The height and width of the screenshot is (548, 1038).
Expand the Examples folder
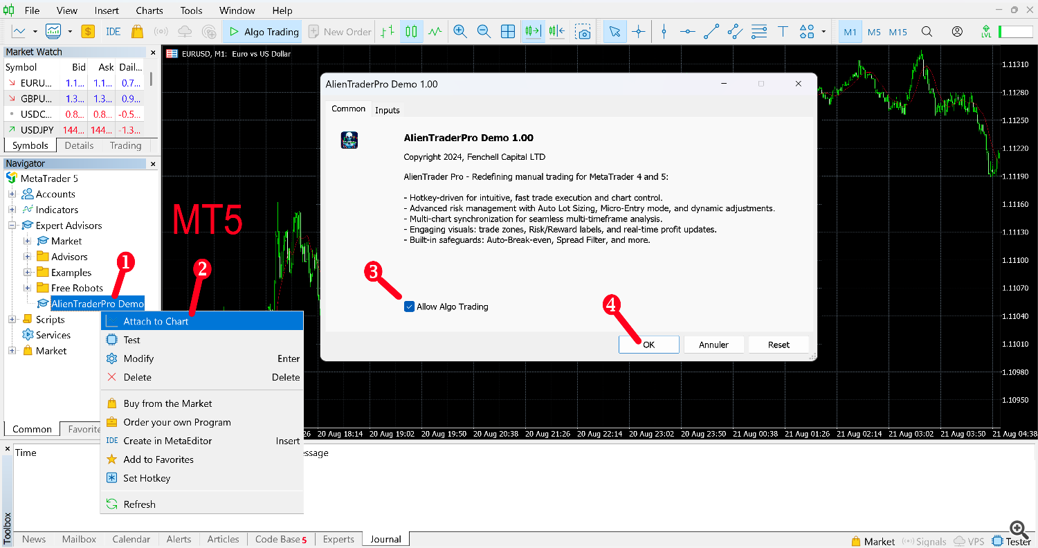pos(27,273)
